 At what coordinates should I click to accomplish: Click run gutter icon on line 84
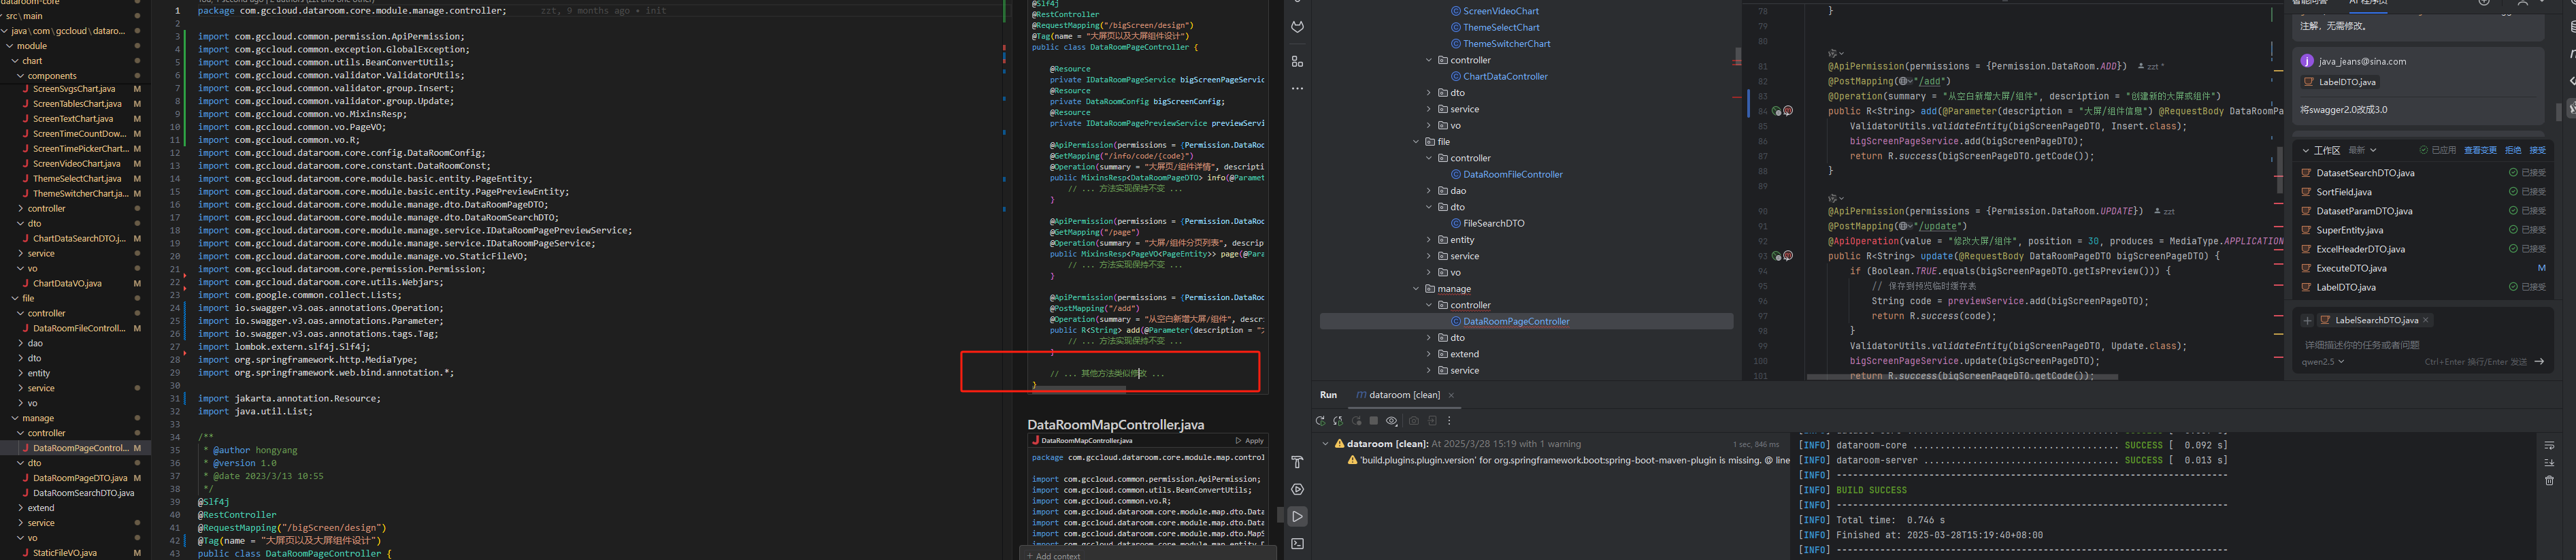pos(1776,111)
